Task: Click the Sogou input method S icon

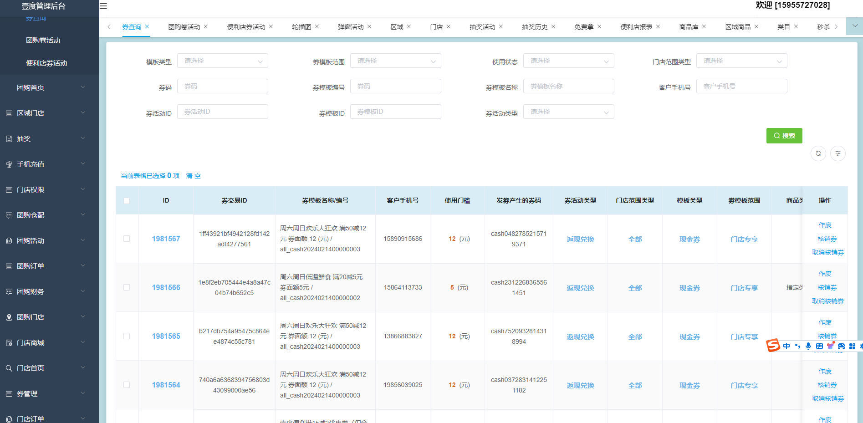Action: (773, 346)
